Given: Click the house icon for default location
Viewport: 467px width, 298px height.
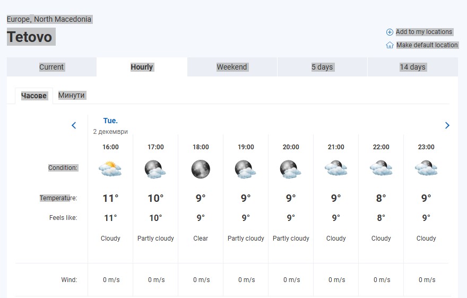Looking at the screenshot, I should click(390, 45).
